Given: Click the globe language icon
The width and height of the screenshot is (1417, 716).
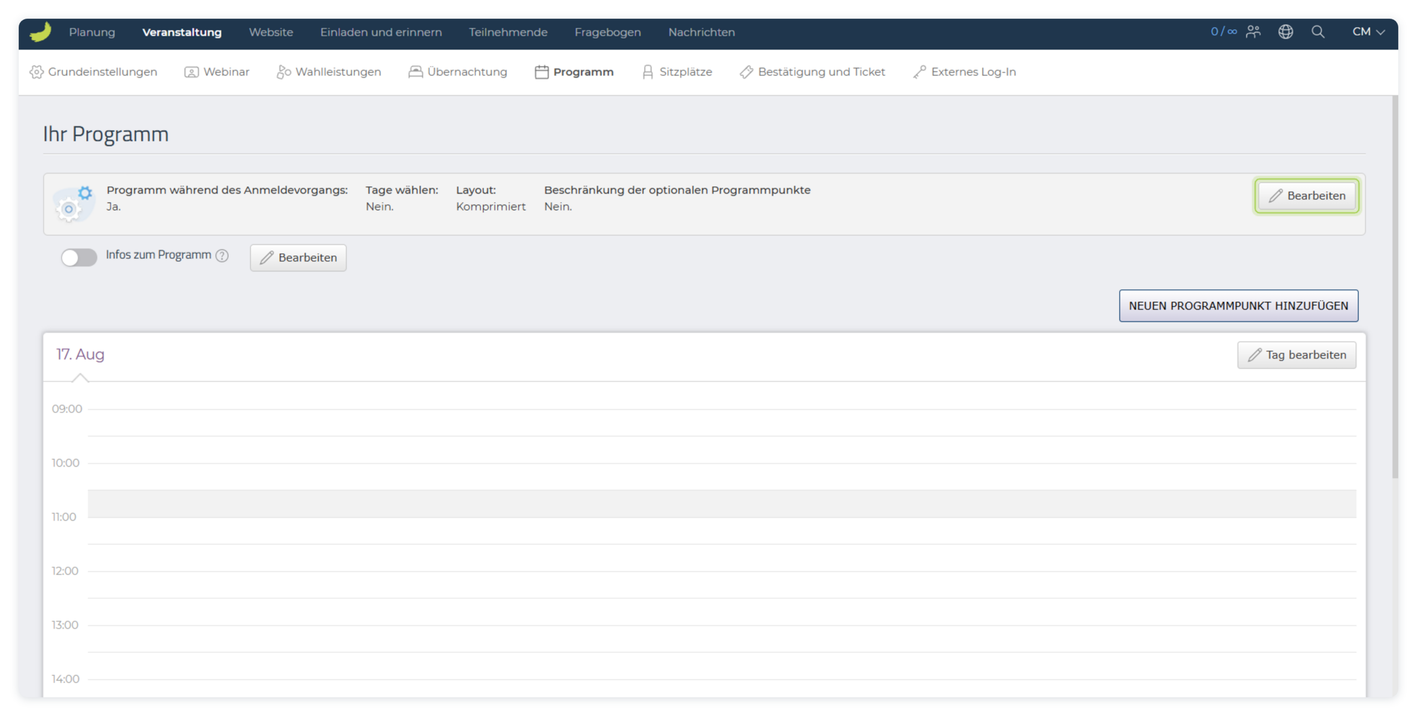Looking at the screenshot, I should coord(1285,32).
